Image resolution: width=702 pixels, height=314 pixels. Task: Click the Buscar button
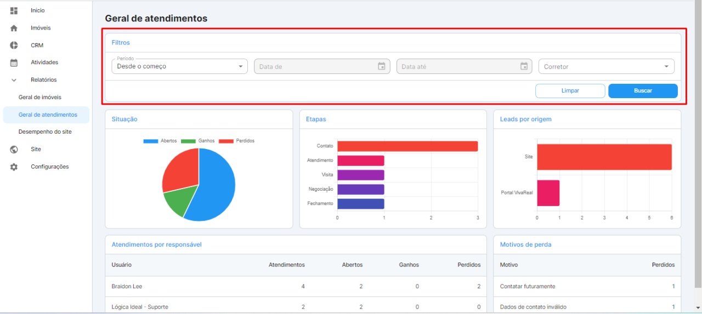(643, 91)
